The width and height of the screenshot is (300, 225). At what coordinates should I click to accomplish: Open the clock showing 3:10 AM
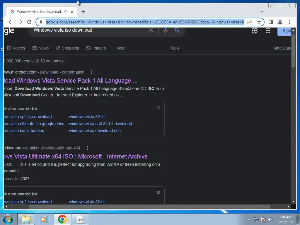(x=285, y=219)
